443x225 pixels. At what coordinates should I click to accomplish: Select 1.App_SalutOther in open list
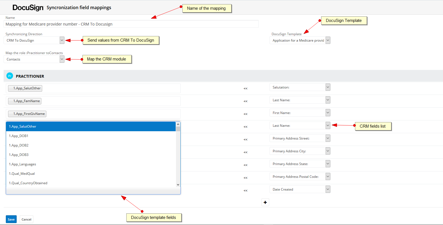click(x=91, y=127)
